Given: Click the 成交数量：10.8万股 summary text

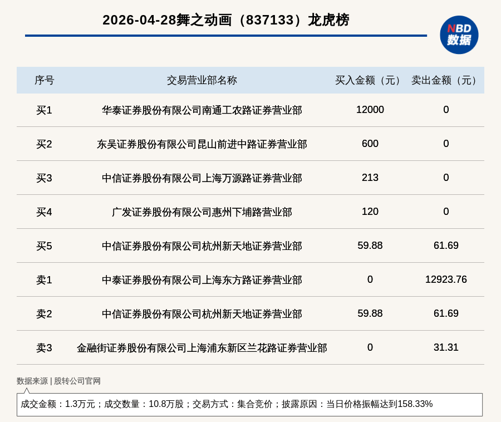Looking at the screenshot, I should click(144, 404).
